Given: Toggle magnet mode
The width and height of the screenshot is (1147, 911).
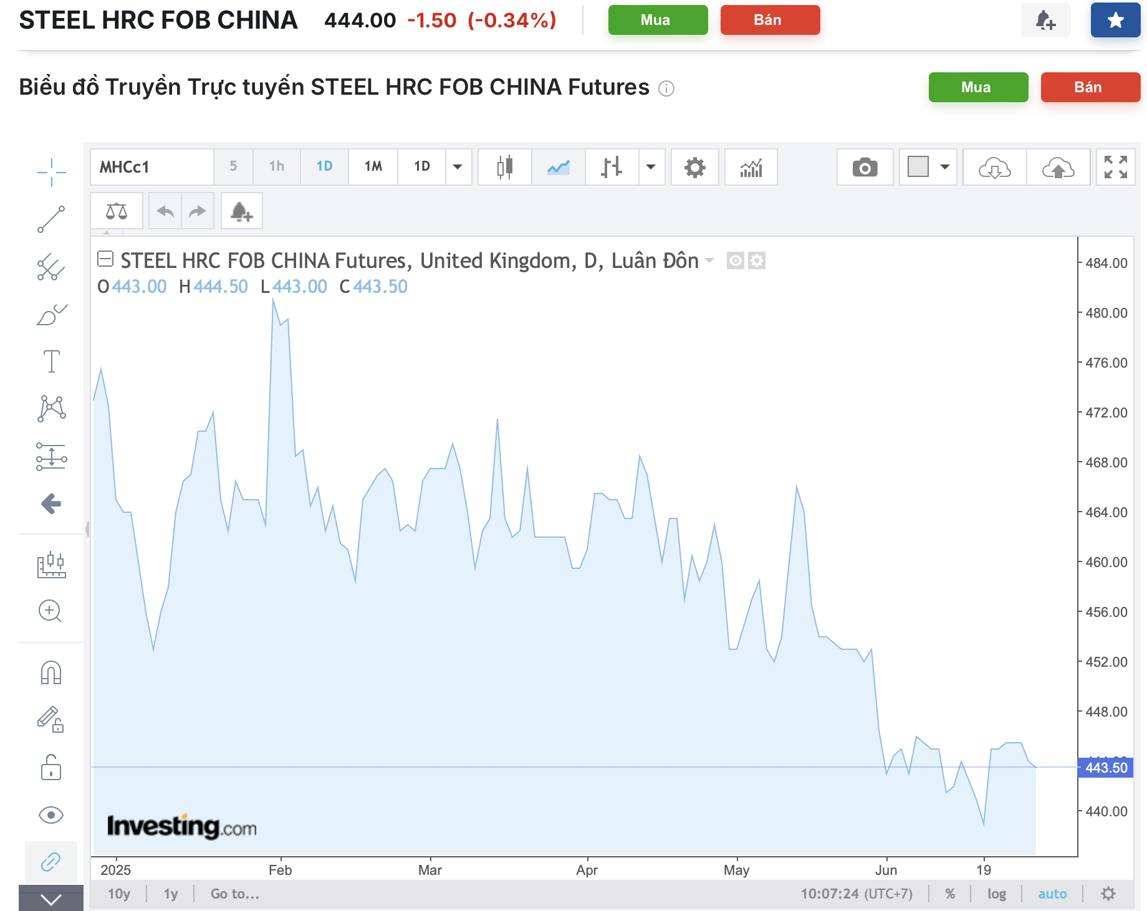Looking at the screenshot, I should coord(51,673).
